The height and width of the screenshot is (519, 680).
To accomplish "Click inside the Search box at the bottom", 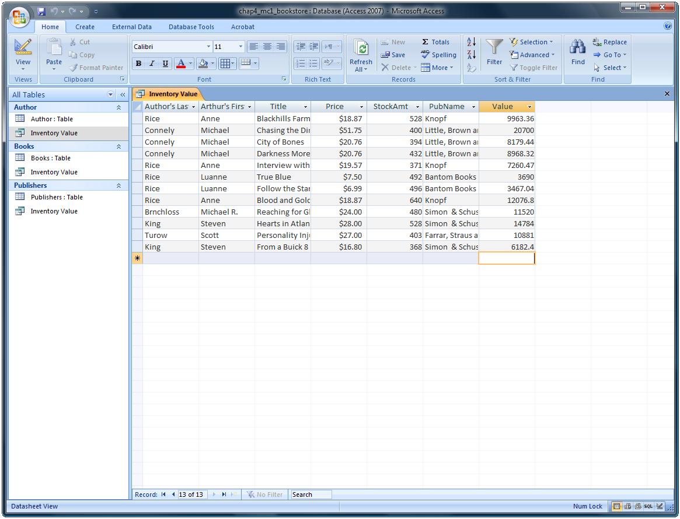I will tap(311, 494).
